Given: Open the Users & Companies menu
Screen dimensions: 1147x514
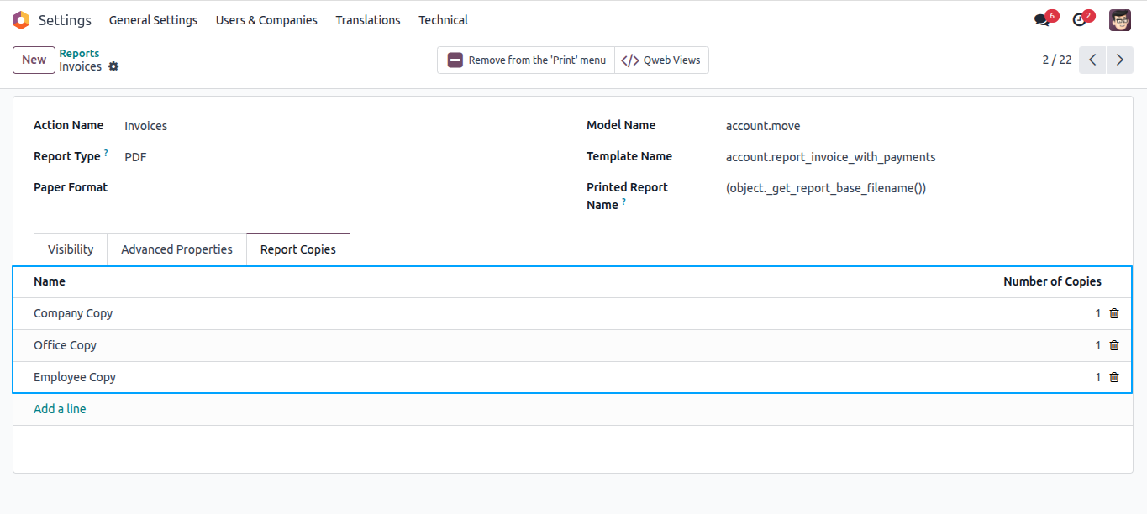Looking at the screenshot, I should 266,20.
